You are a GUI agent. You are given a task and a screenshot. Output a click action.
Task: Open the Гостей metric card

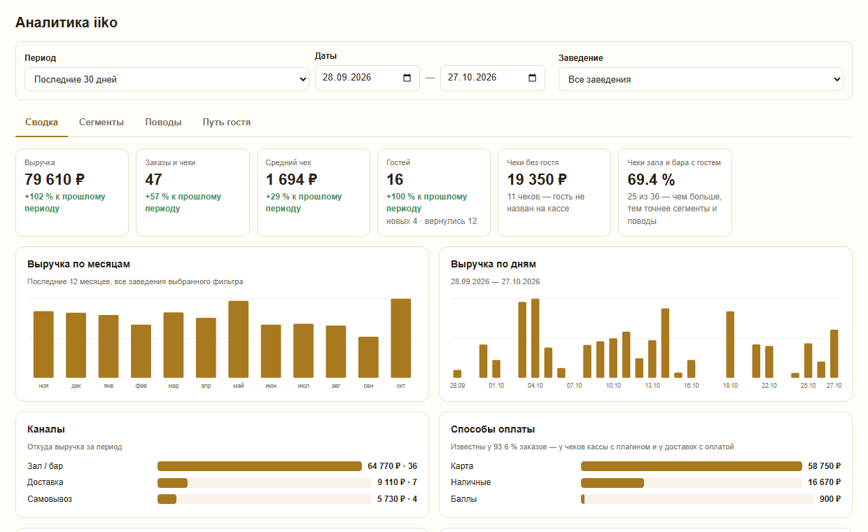(x=433, y=192)
